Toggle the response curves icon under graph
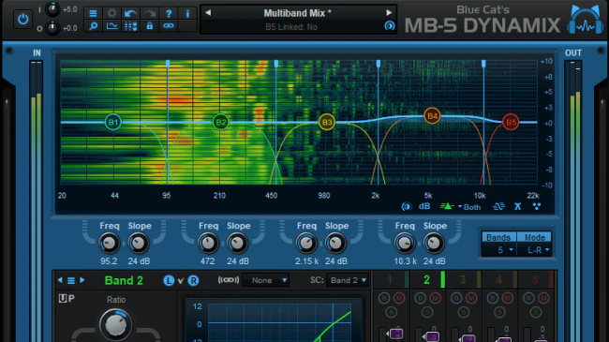609x342 pixels. pyautogui.click(x=499, y=206)
